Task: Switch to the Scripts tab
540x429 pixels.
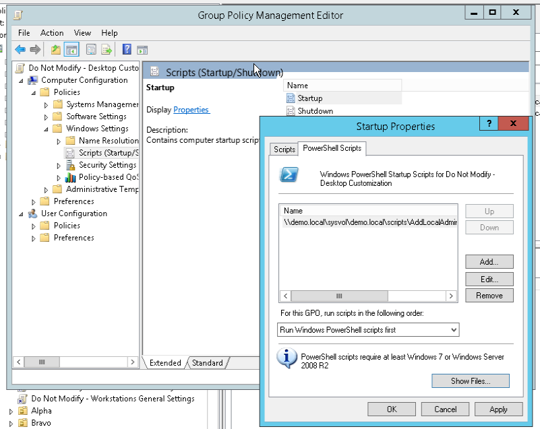Action: click(x=284, y=150)
